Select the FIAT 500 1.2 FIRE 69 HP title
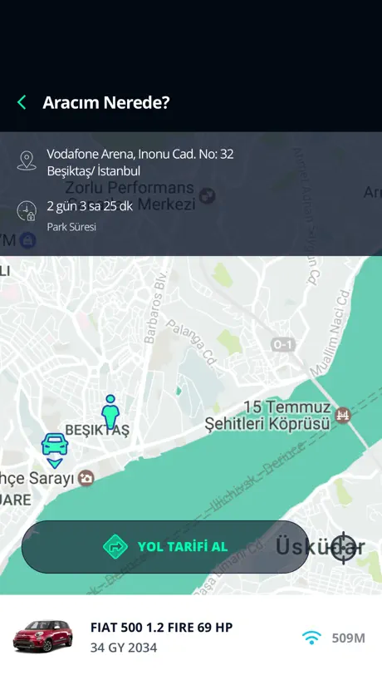Image resolution: width=382 pixels, height=680 pixels. coord(162,627)
